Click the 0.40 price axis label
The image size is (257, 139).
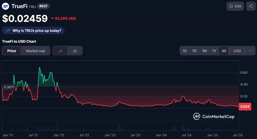pos(244,84)
